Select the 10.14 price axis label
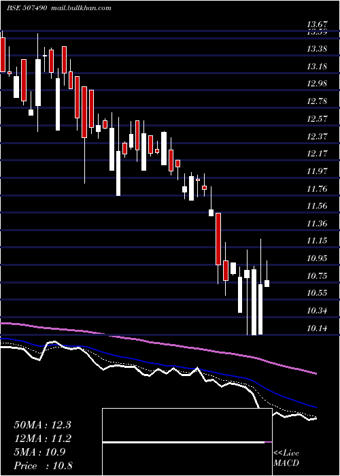 coord(317,328)
